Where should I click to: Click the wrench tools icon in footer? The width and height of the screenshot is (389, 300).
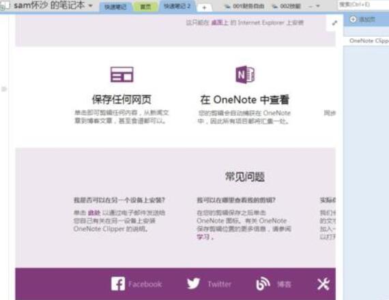[323, 284]
